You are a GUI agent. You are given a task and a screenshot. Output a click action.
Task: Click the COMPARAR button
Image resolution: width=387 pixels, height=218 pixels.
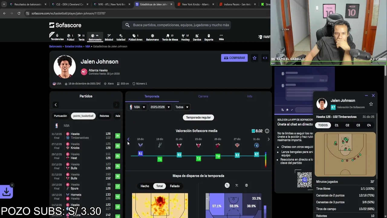point(234,58)
